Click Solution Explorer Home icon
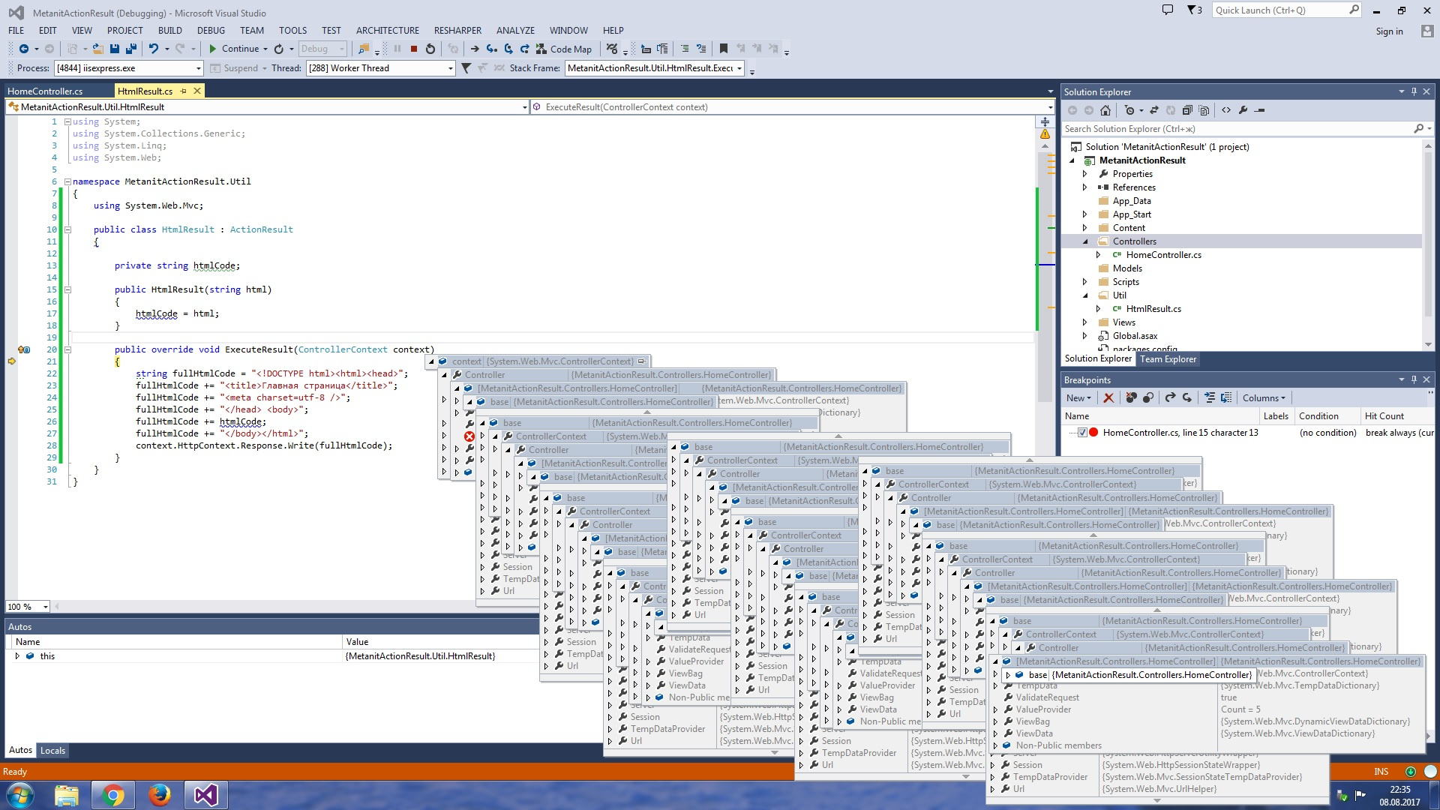Image resolution: width=1440 pixels, height=810 pixels. [x=1105, y=110]
